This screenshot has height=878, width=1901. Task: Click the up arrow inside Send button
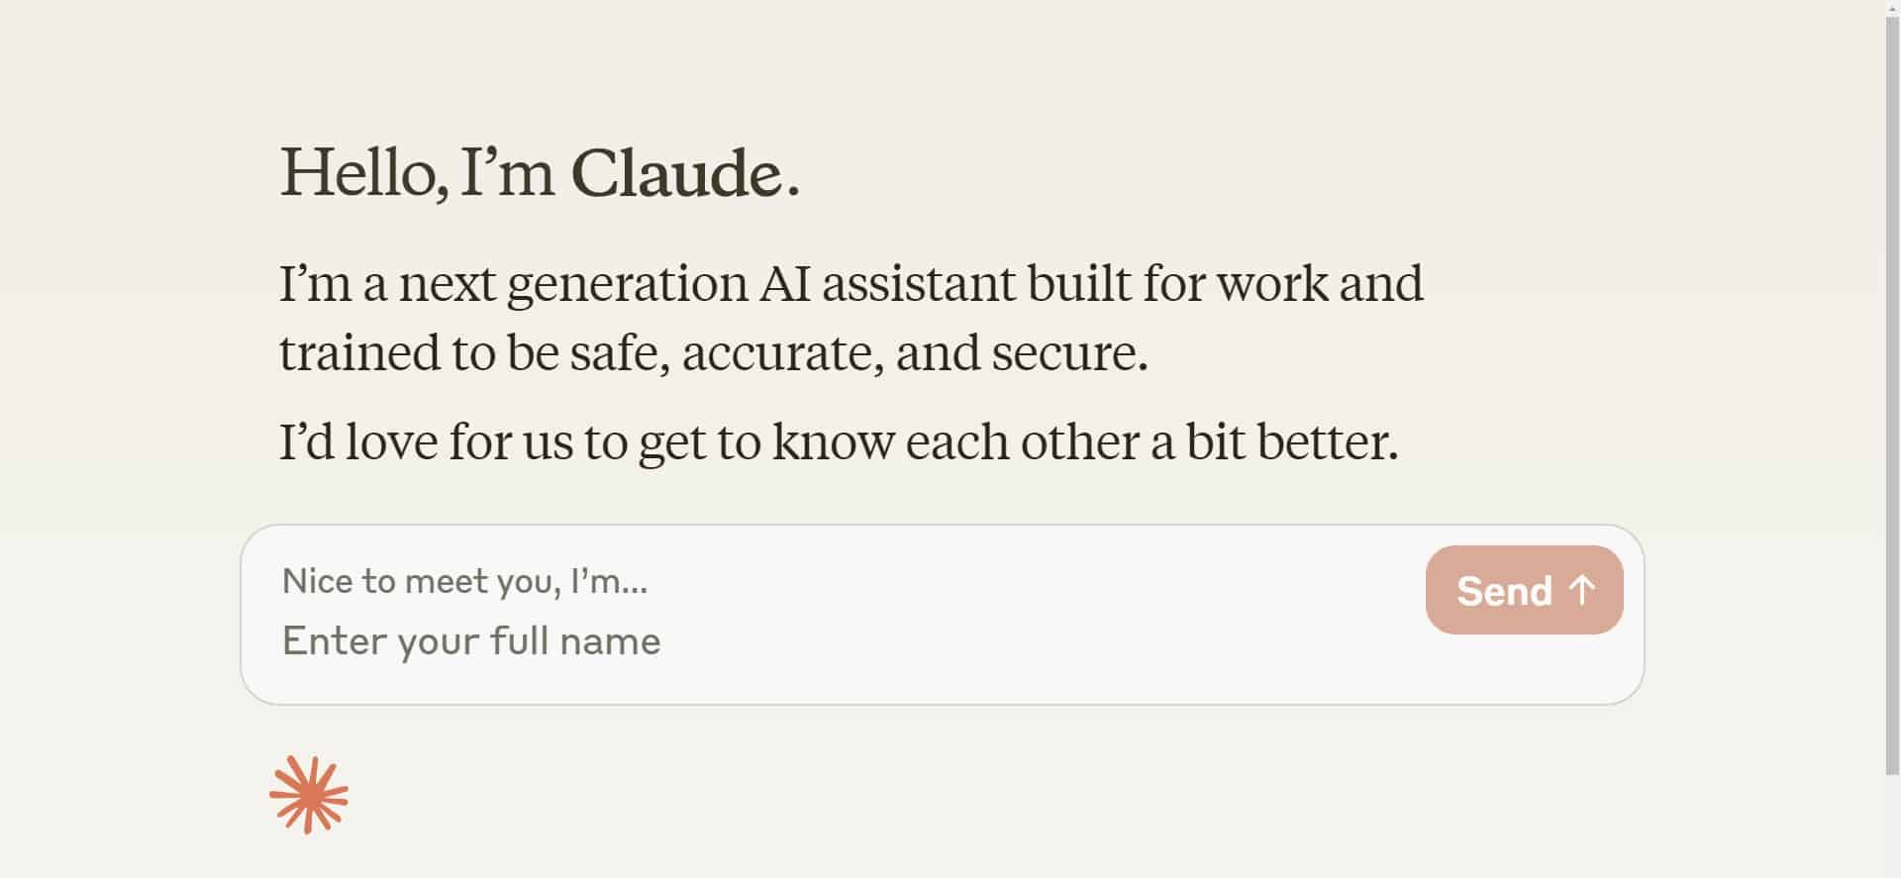[1582, 590]
